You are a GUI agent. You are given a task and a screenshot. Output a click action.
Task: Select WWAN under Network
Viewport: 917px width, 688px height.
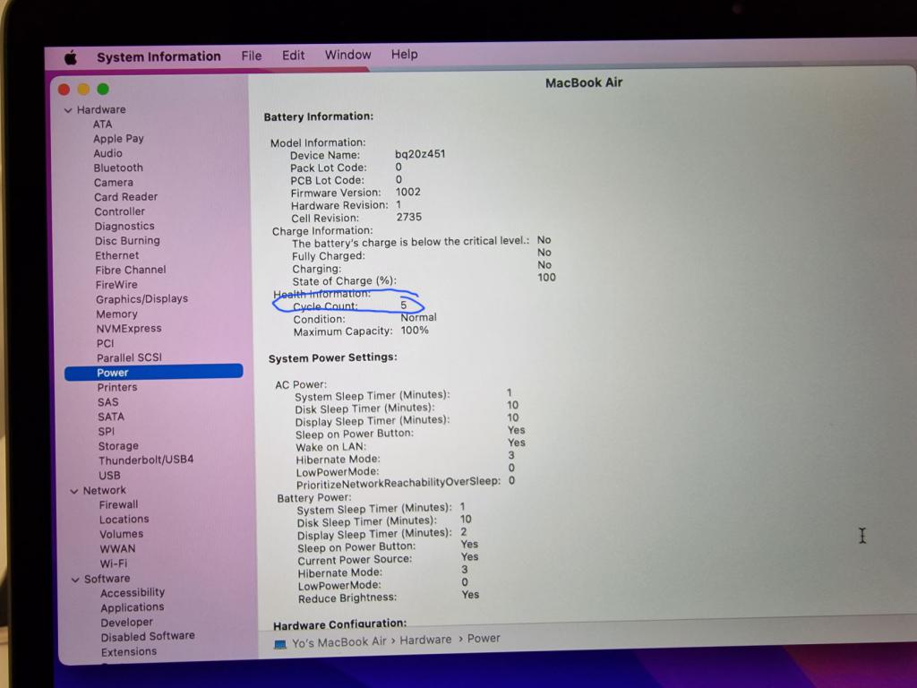point(117,549)
